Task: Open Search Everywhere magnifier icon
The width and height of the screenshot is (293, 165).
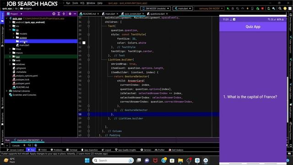Action: (x=280, y=8)
